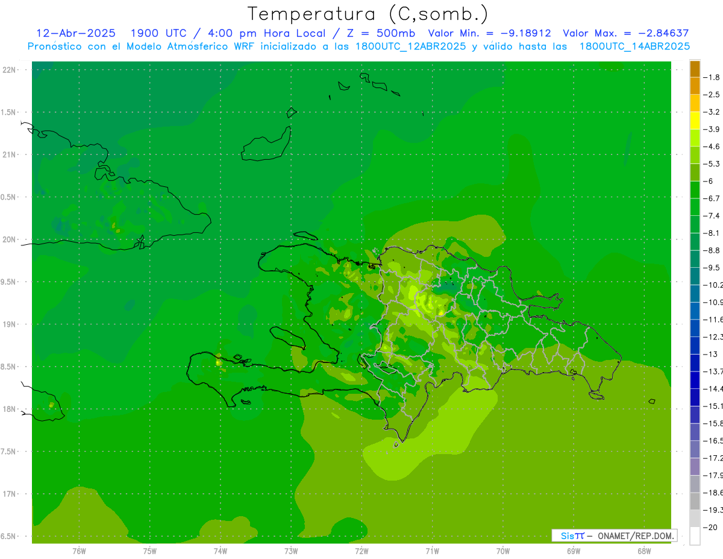
Task: Click the '76W' longitude axis label
Action: pyautogui.click(x=79, y=551)
